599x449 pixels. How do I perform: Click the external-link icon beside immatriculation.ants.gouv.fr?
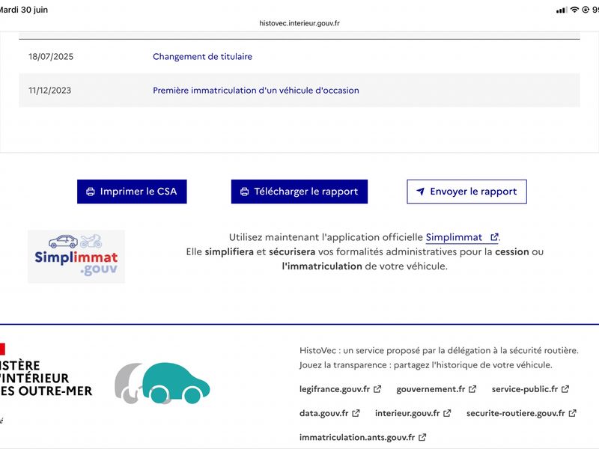pyautogui.click(x=422, y=437)
